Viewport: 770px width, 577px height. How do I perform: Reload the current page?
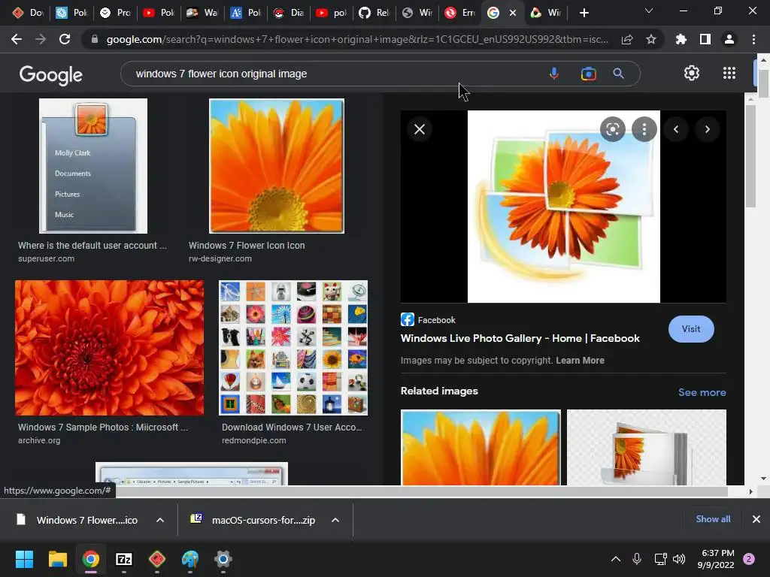pyautogui.click(x=65, y=39)
